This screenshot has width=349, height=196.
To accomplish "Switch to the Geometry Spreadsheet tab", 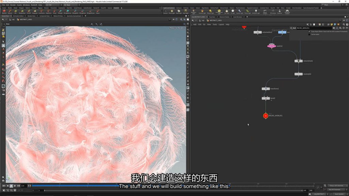I will 74,16.
